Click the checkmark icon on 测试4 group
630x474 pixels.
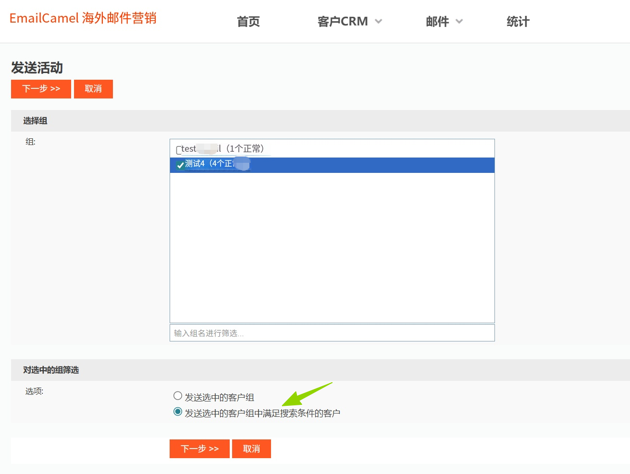coord(180,165)
